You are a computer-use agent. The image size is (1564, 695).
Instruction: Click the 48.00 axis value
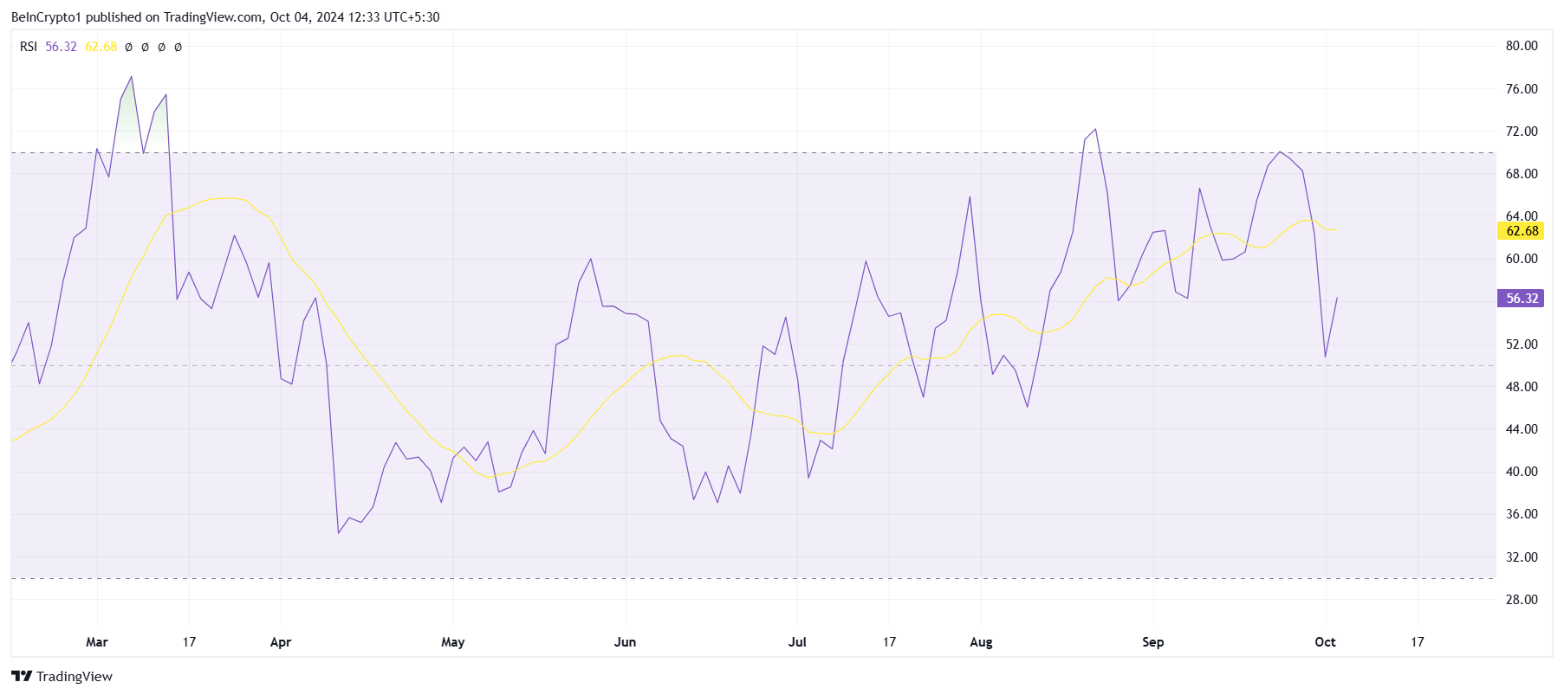[1522, 387]
